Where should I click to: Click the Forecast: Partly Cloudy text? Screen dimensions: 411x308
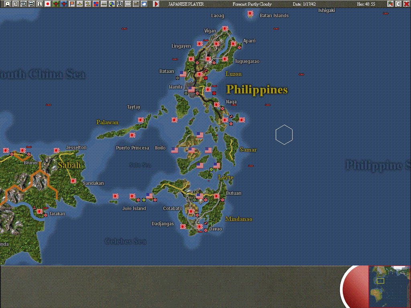pos(252,4)
